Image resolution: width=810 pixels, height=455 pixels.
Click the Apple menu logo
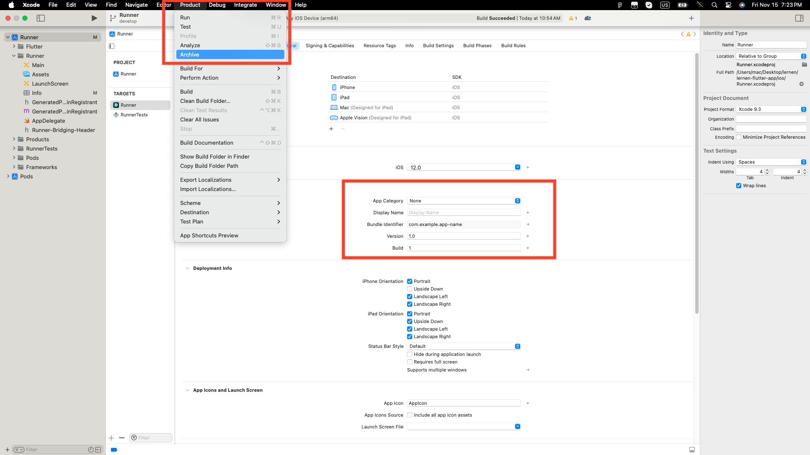[11, 5]
